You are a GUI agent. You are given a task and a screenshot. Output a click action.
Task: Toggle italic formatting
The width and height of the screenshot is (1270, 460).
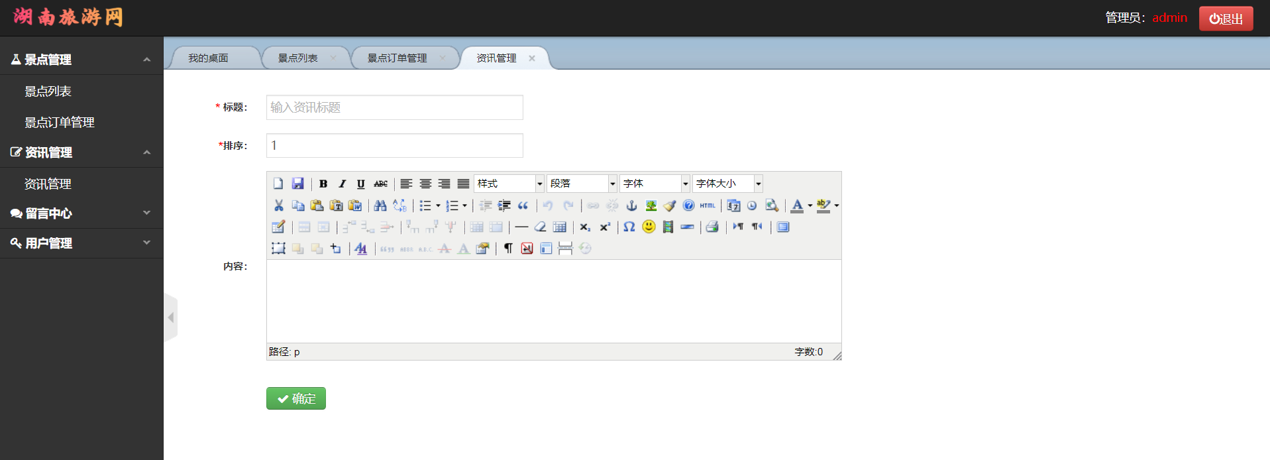click(342, 184)
